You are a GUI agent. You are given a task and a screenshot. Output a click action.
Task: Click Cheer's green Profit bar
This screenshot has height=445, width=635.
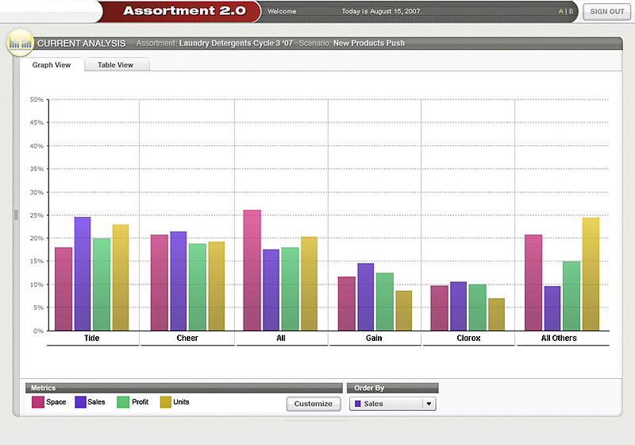click(198, 288)
